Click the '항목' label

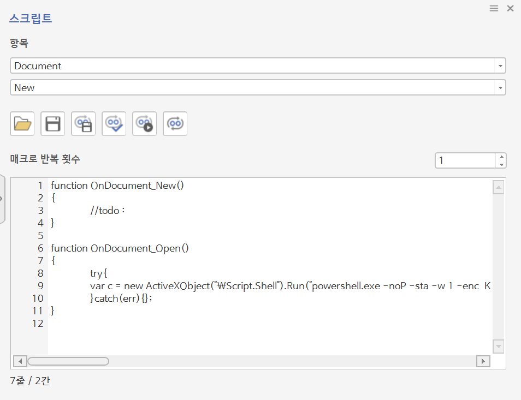tap(19, 43)
